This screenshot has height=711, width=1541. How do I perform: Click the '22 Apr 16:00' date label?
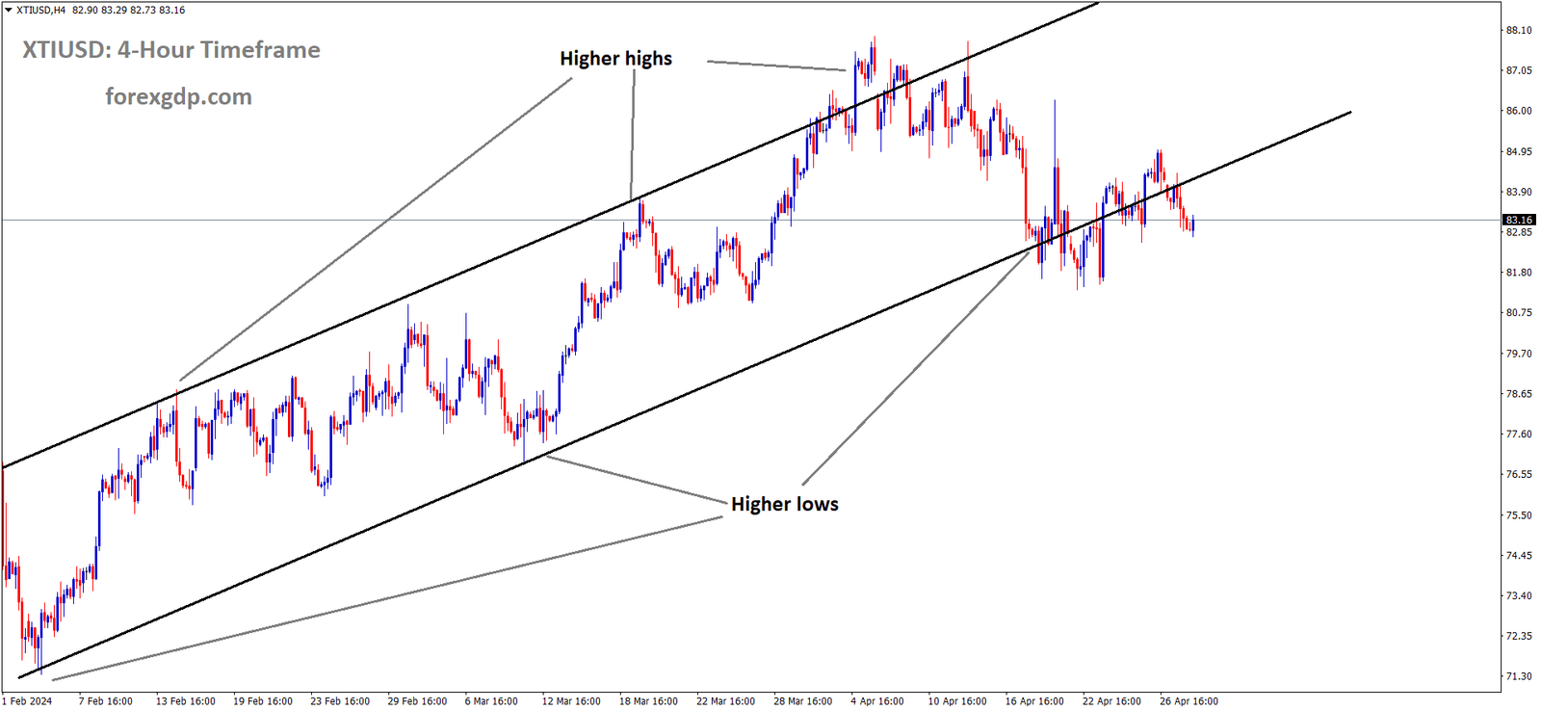click(1111, 700)
